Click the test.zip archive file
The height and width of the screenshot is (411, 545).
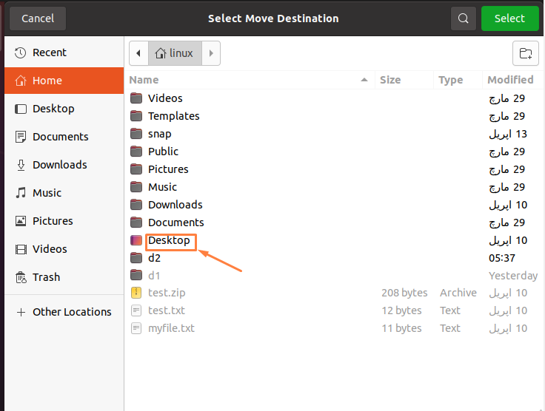point(334,293)
